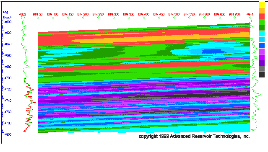268x152 pixels.
Task: Click the 4740 depth axis label
Action: (x=8, y=100)
